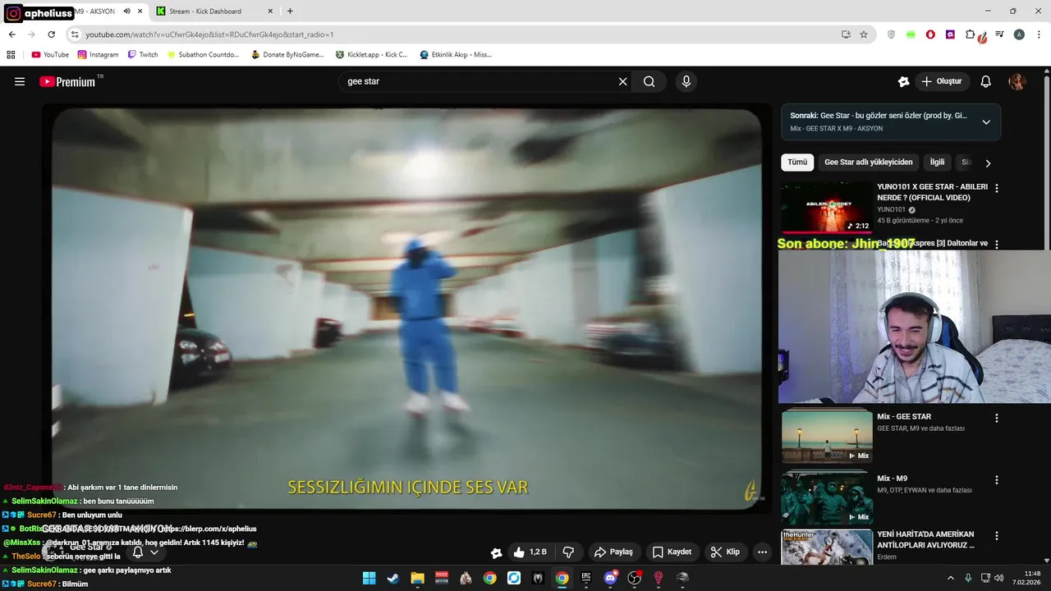Select the İlgili filter chip

pyautogui.click(x=937, y=163)
